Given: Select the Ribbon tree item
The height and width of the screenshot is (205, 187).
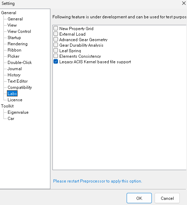Looking at the screenshot, I should (14, 50).
